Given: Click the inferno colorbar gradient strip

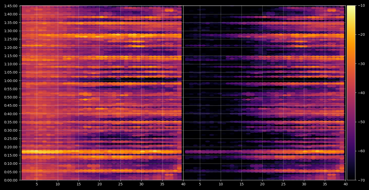Looking at the screenshot, I should [x=351, y=93].
